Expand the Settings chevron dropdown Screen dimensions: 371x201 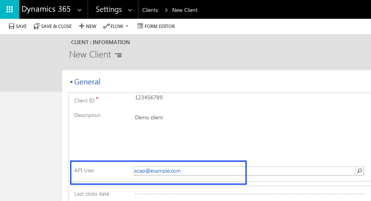click(x=130, y=10)
